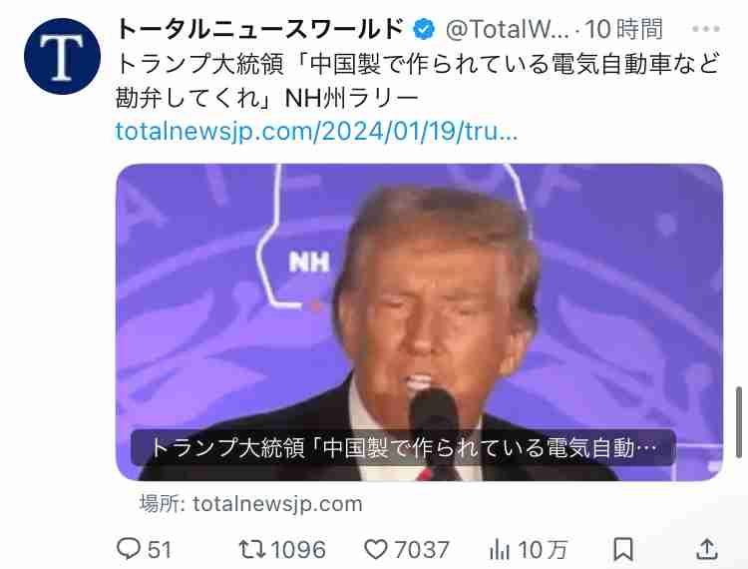Image resolution: width=748 pixels, height=569 pixels.
Task: Click the vertical scrollbar thumb on right
Action: [739, 422]
